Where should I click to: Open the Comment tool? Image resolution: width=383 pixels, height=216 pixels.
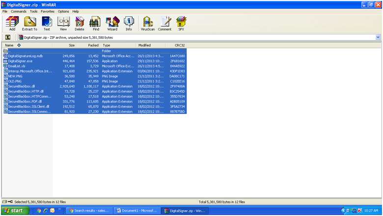tap(164, 24)
